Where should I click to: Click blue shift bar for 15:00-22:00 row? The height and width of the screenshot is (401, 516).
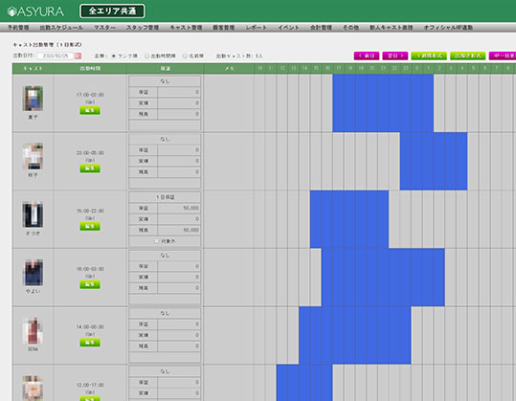[349, 219]
